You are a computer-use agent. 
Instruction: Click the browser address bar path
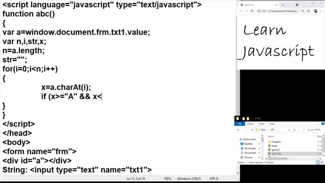[x=283, y=11]
